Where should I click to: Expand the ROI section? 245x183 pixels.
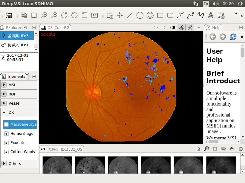pyautogui.click(x=4, y=94)
